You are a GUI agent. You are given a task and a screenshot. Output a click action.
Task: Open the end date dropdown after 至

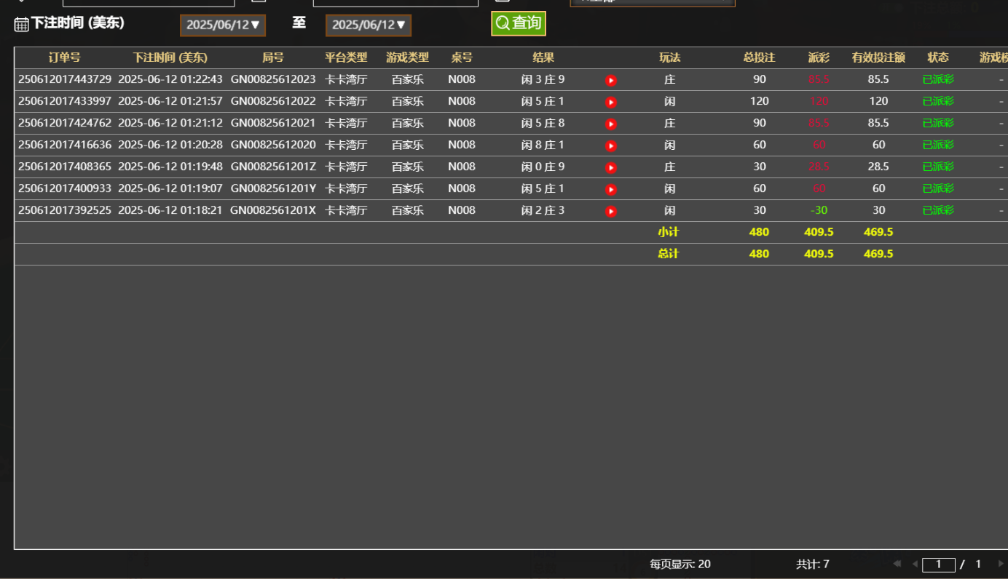(369, 25)
